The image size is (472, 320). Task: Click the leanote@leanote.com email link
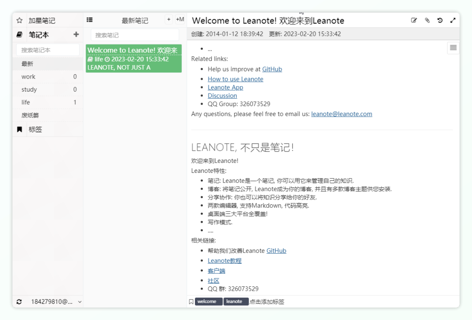tap(342, 114)
